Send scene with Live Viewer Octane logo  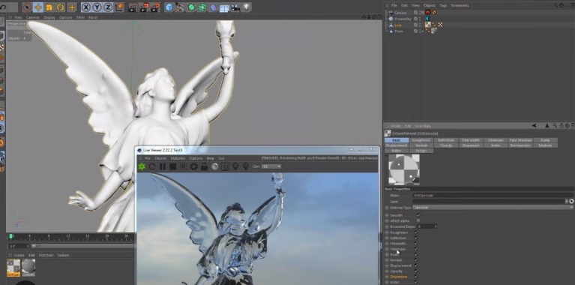(142, 167)
